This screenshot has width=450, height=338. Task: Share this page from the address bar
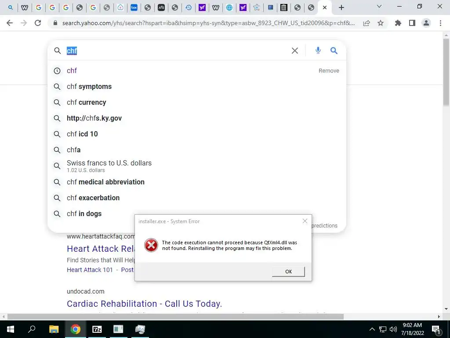[x=367, y=23]
